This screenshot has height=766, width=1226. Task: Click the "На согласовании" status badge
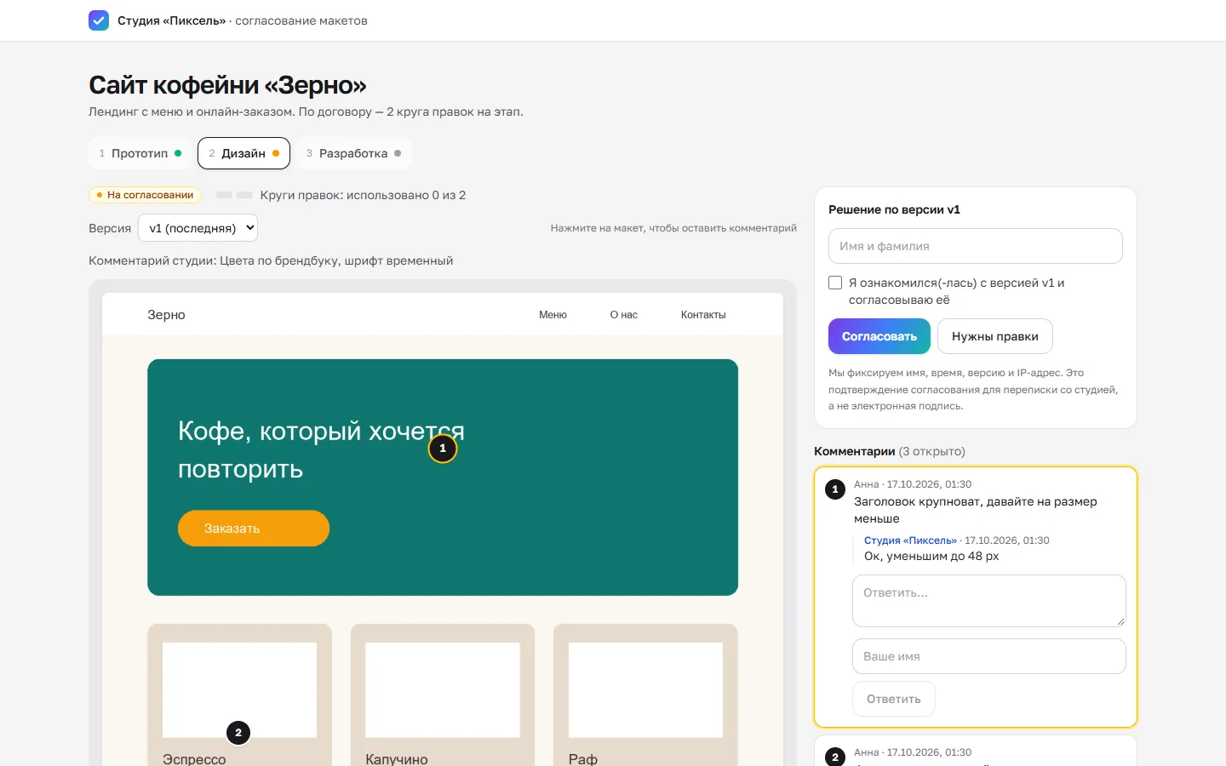146,195
